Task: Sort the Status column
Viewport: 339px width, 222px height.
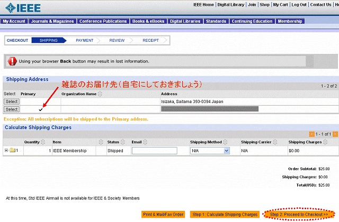Action: pyautogui.click(x=123, y=142)
